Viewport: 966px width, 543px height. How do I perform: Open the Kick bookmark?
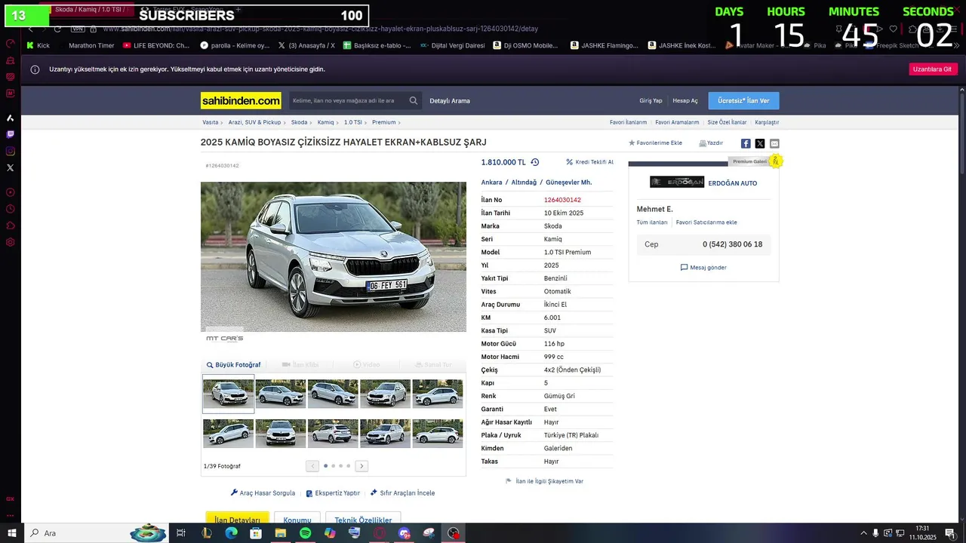(38, 45)
